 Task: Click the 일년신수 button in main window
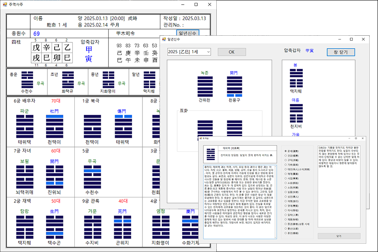pyautogui.click(x=187, y=33)
